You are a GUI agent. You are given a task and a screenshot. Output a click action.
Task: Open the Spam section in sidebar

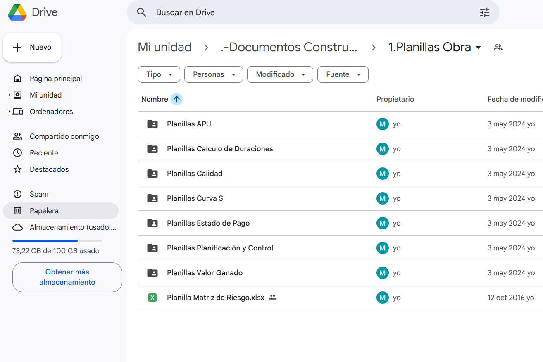click(39, 194)
